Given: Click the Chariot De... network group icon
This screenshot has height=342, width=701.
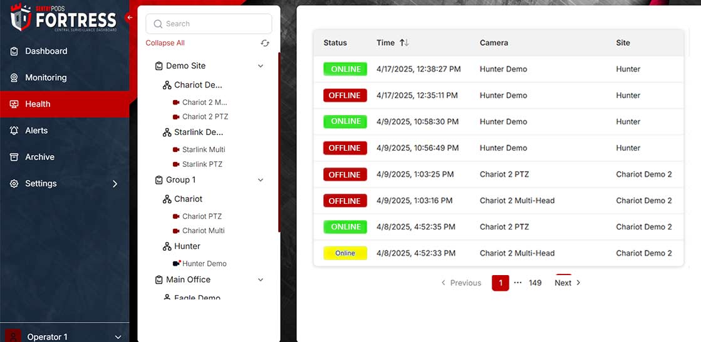Looking at the screenshot, I should coord(167,85).
